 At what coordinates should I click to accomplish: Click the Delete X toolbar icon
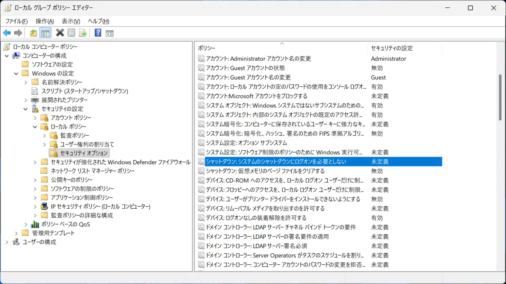pyautogui.click(x=60, y=33)
